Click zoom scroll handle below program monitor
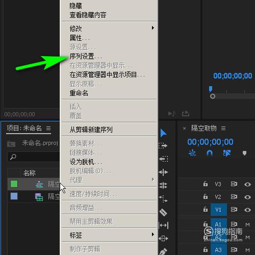 tap(213, 96)
